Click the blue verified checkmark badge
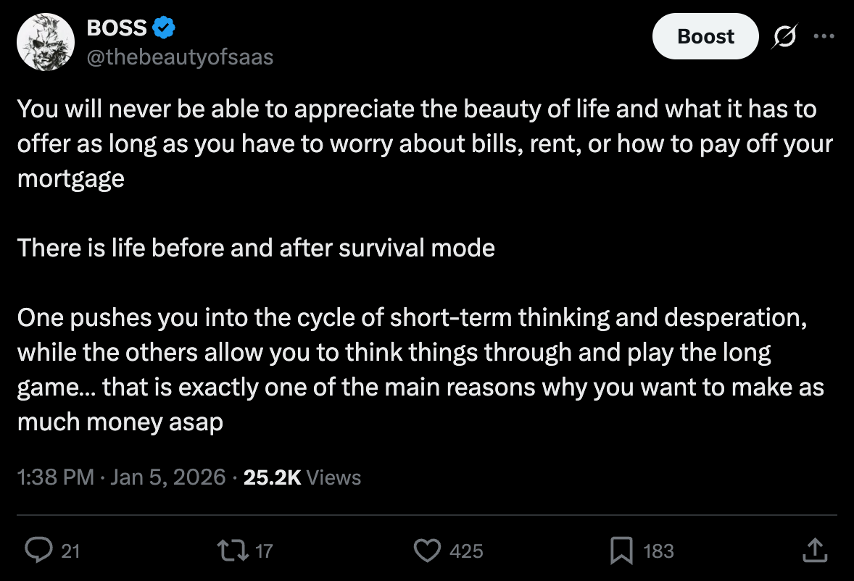 (163, 28)
